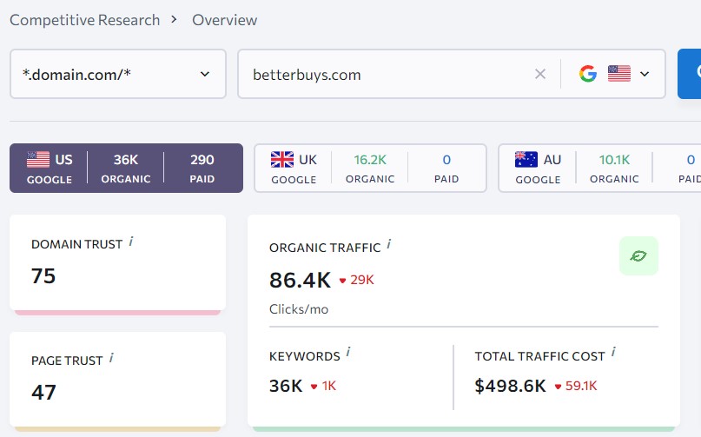Click the KEYWORDS heading
This screenshot has height=437, width=701.
304,356
